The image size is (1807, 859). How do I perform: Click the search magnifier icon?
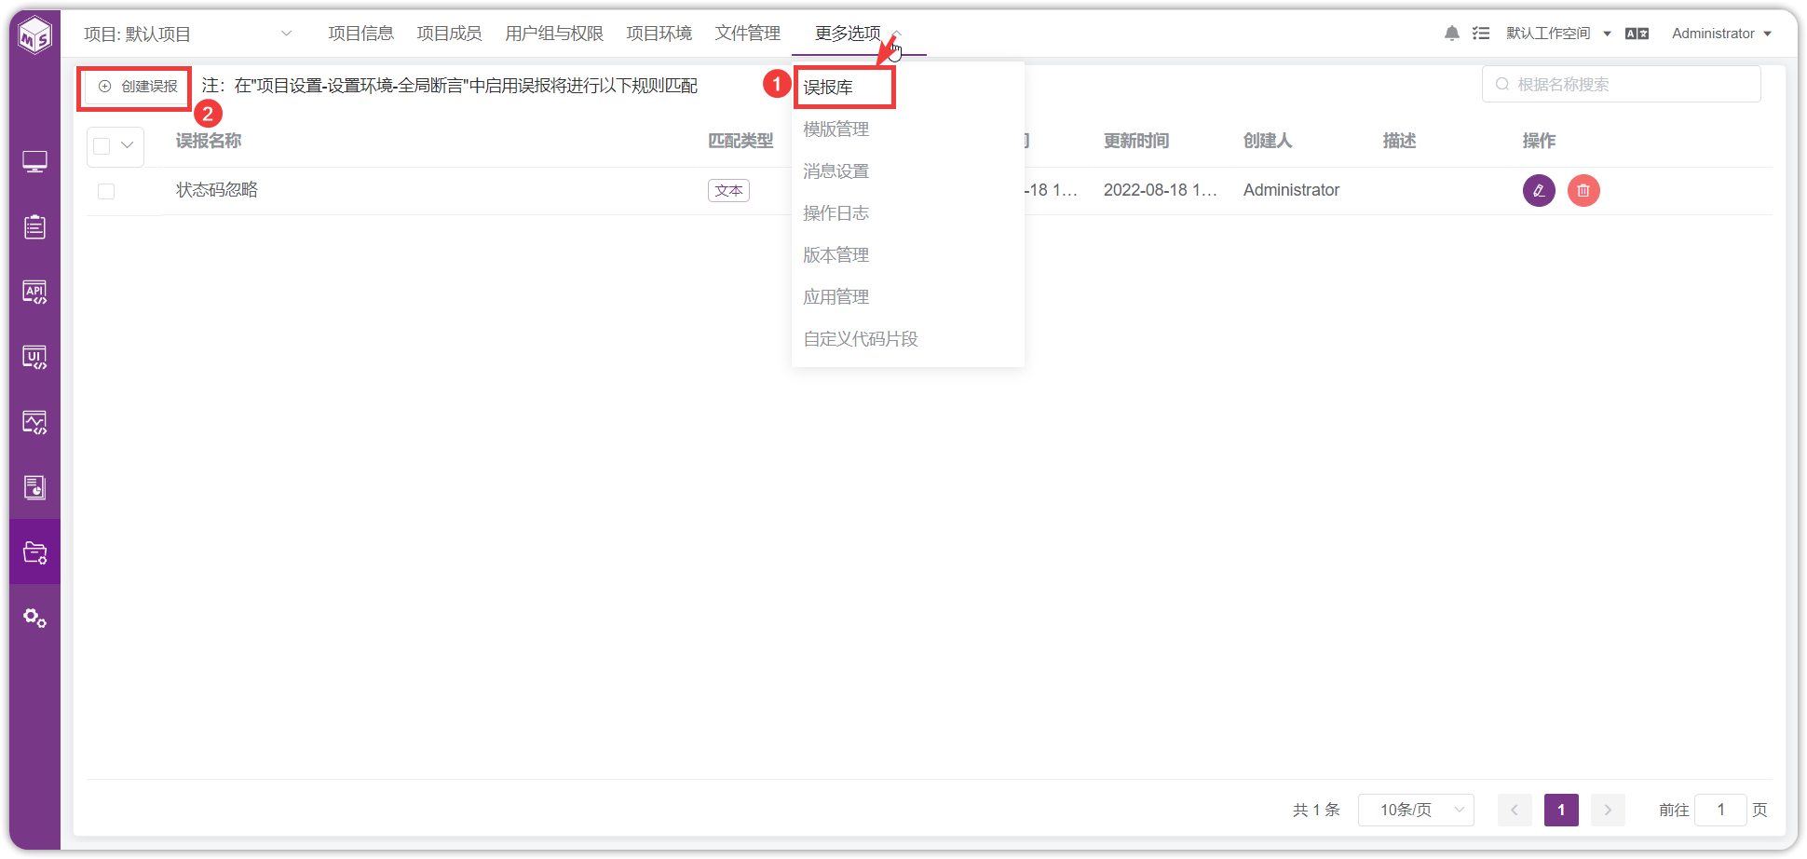point(1501,84)
